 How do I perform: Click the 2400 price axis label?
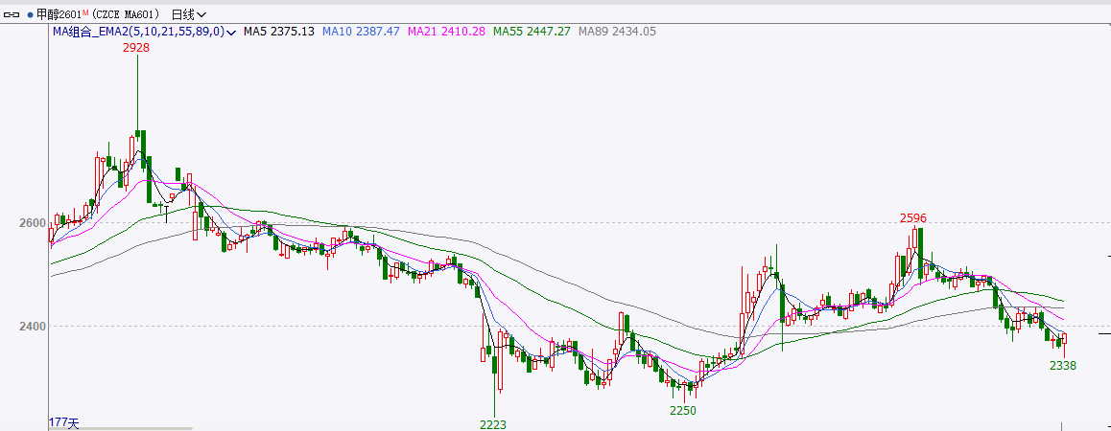32,327
